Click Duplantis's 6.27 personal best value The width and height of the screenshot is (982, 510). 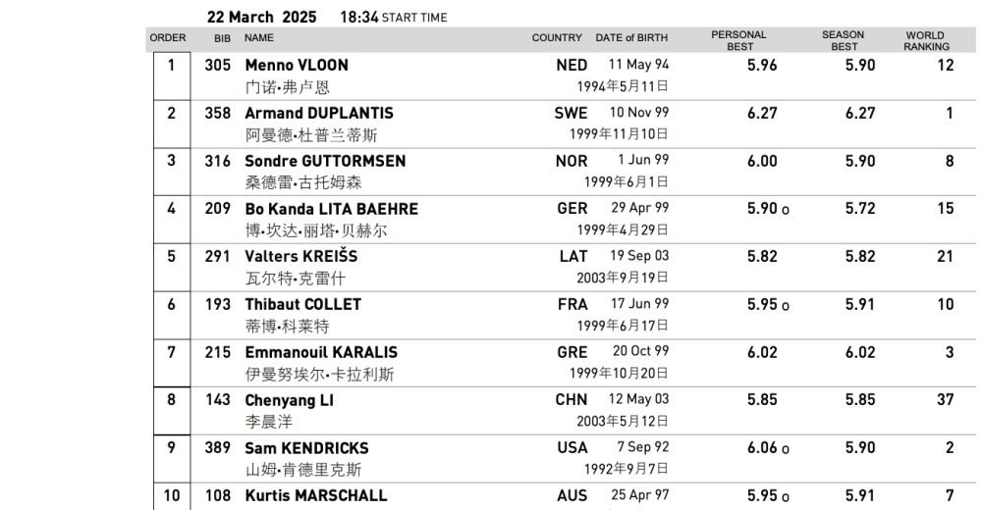(762, 113)
